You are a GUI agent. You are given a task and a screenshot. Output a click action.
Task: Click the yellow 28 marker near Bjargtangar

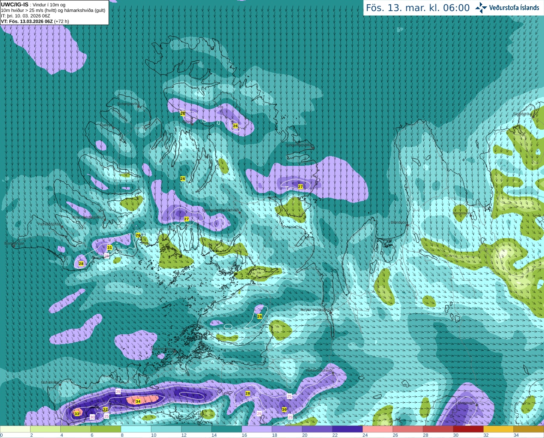(81, 264)
